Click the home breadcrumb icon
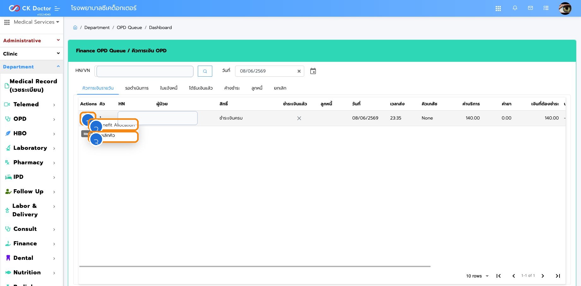 coord(75,27)
